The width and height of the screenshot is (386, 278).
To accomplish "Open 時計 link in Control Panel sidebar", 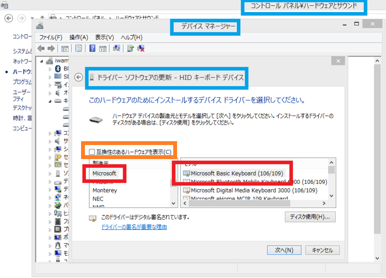I will 22,118.
